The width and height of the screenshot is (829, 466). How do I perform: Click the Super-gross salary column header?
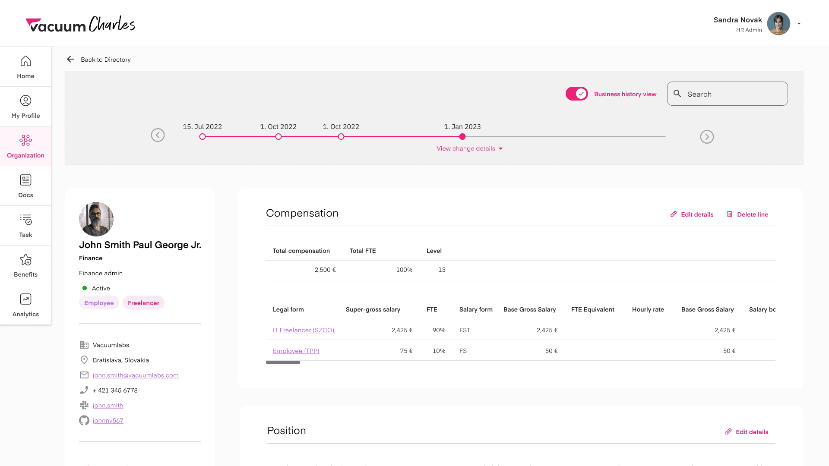coord(373,309)
